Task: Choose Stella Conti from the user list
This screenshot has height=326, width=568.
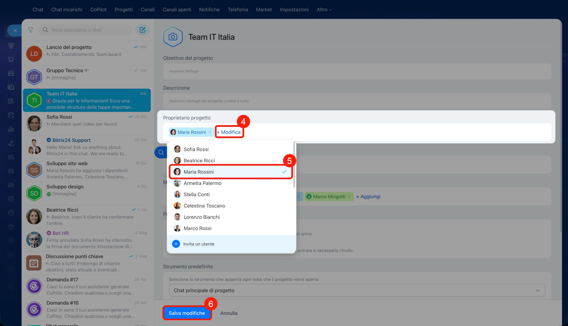Action: 231,194
